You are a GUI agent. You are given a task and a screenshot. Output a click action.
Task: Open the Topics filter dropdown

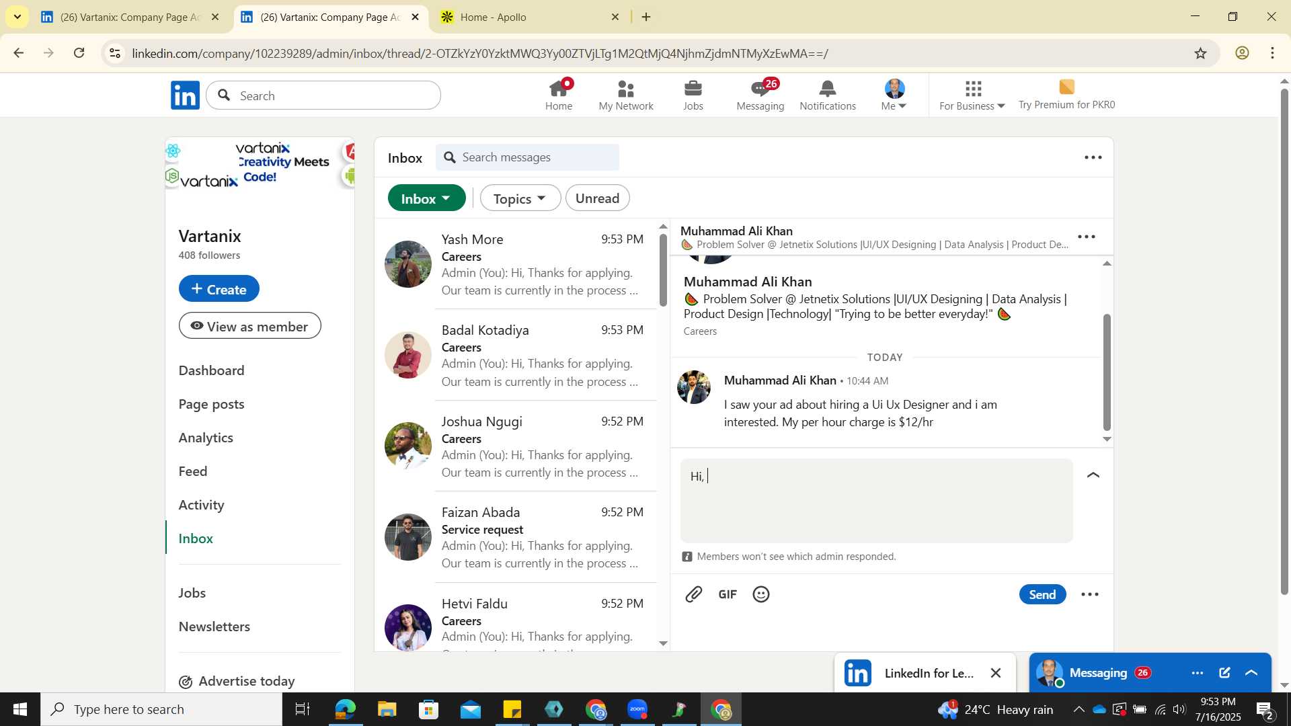pyautogui.click(x=520, y=198)
